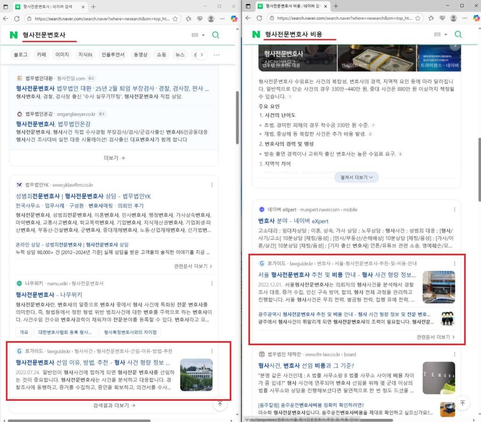Viewport: 481px width, 422px height.
Task: Click the 형사특정변호사와의 차이점 chip
Action: (130, 332)
